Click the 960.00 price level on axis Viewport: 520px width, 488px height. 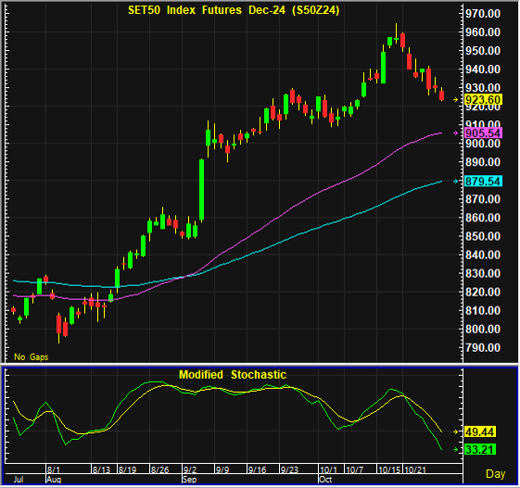tap(483, 32)
